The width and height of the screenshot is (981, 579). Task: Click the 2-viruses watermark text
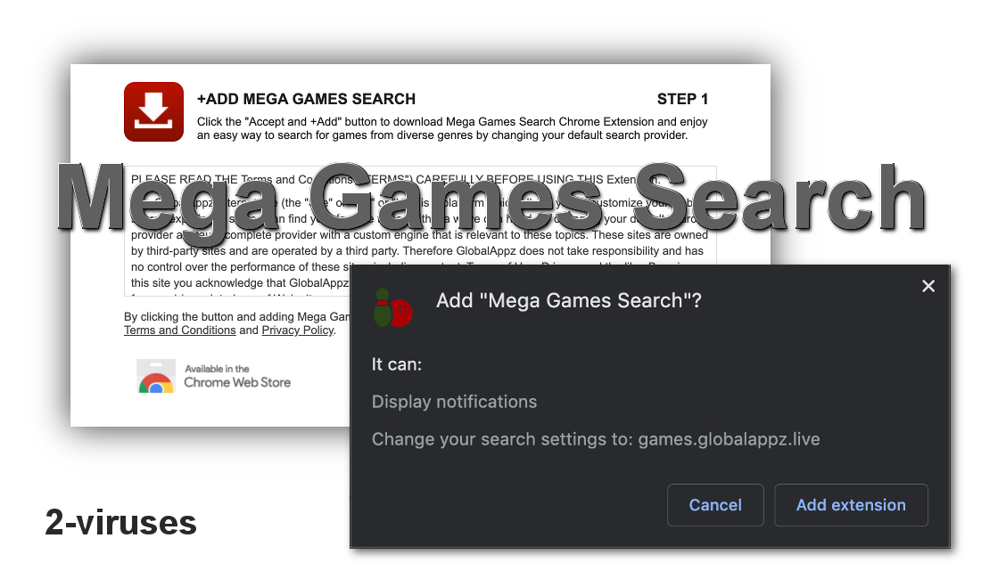tap(120, 522)
